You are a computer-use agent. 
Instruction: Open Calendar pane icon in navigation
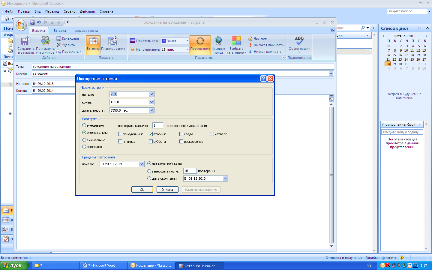click(6, 220)
